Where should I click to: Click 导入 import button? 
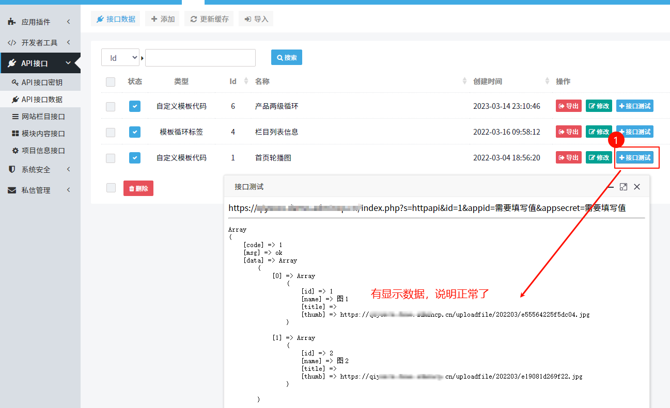[256, 19]
